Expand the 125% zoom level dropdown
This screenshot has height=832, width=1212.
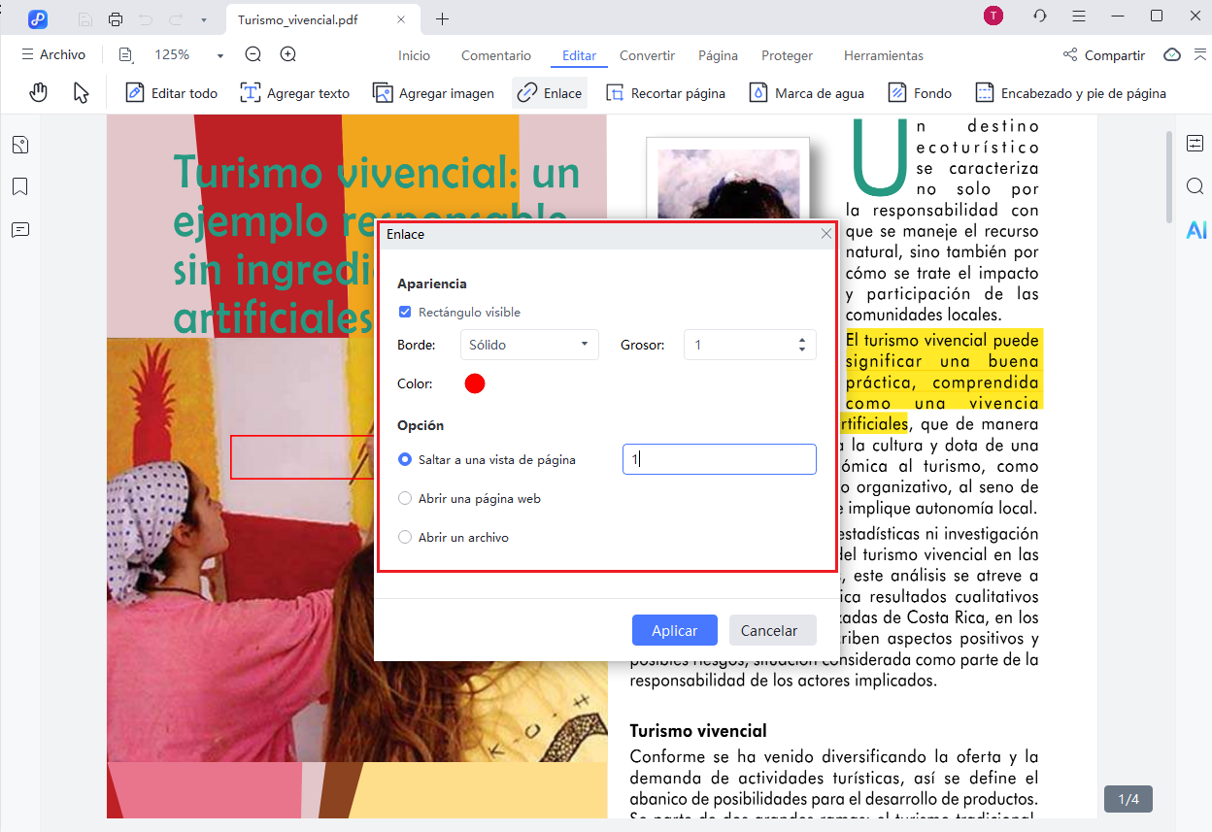point(220,56)
